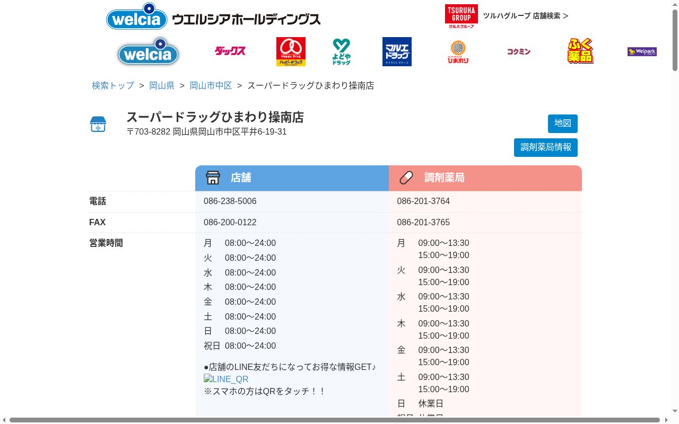
Task: Select the マルエドラッグ brand logo
Action: pos(397,51)
